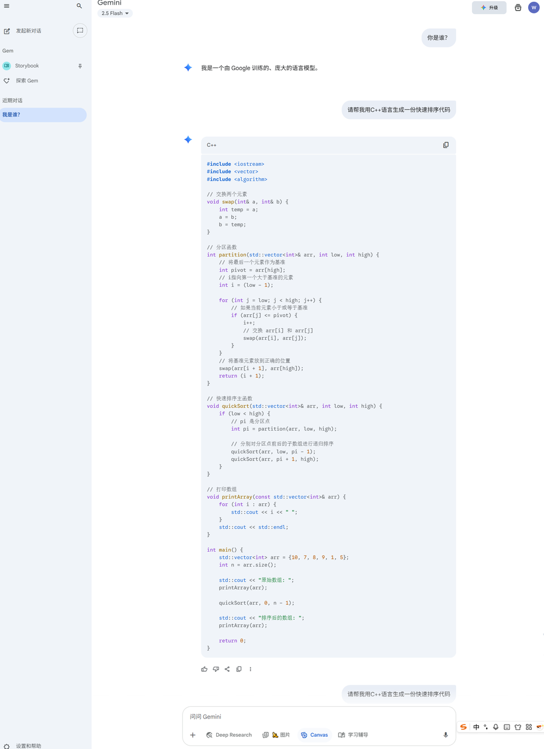Click the Gemini title text
The height and width of the screenshot is (749, 544).
(110, 3)
